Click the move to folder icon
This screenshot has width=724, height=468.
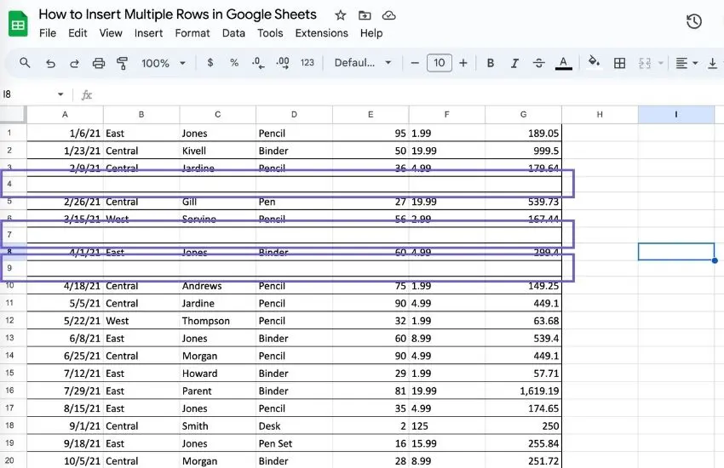365,15
